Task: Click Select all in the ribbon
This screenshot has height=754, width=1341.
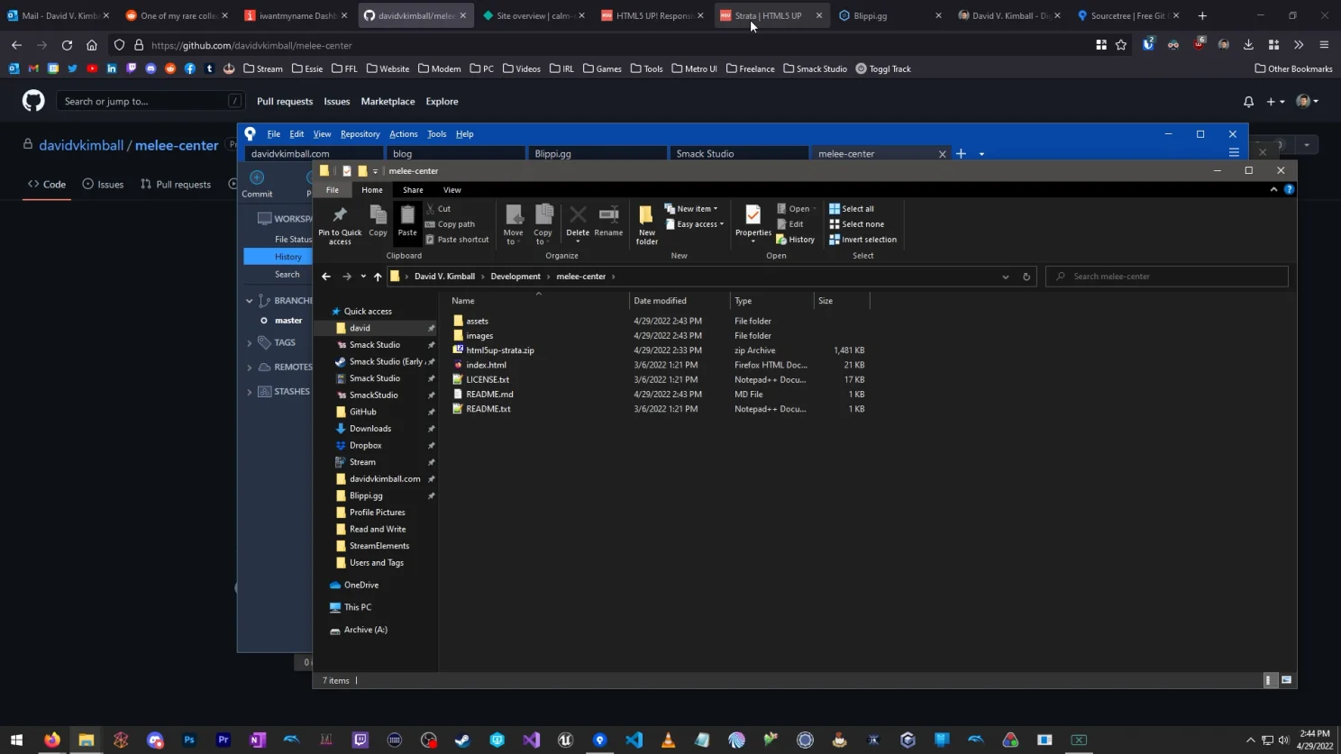Action: click(x=853, y=208)
